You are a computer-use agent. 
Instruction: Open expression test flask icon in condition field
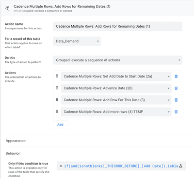click(x=181, y=166)
